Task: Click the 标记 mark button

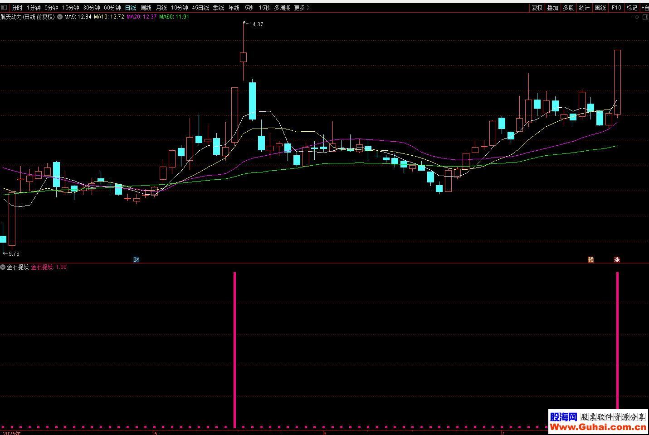Action: click(632, 8)
